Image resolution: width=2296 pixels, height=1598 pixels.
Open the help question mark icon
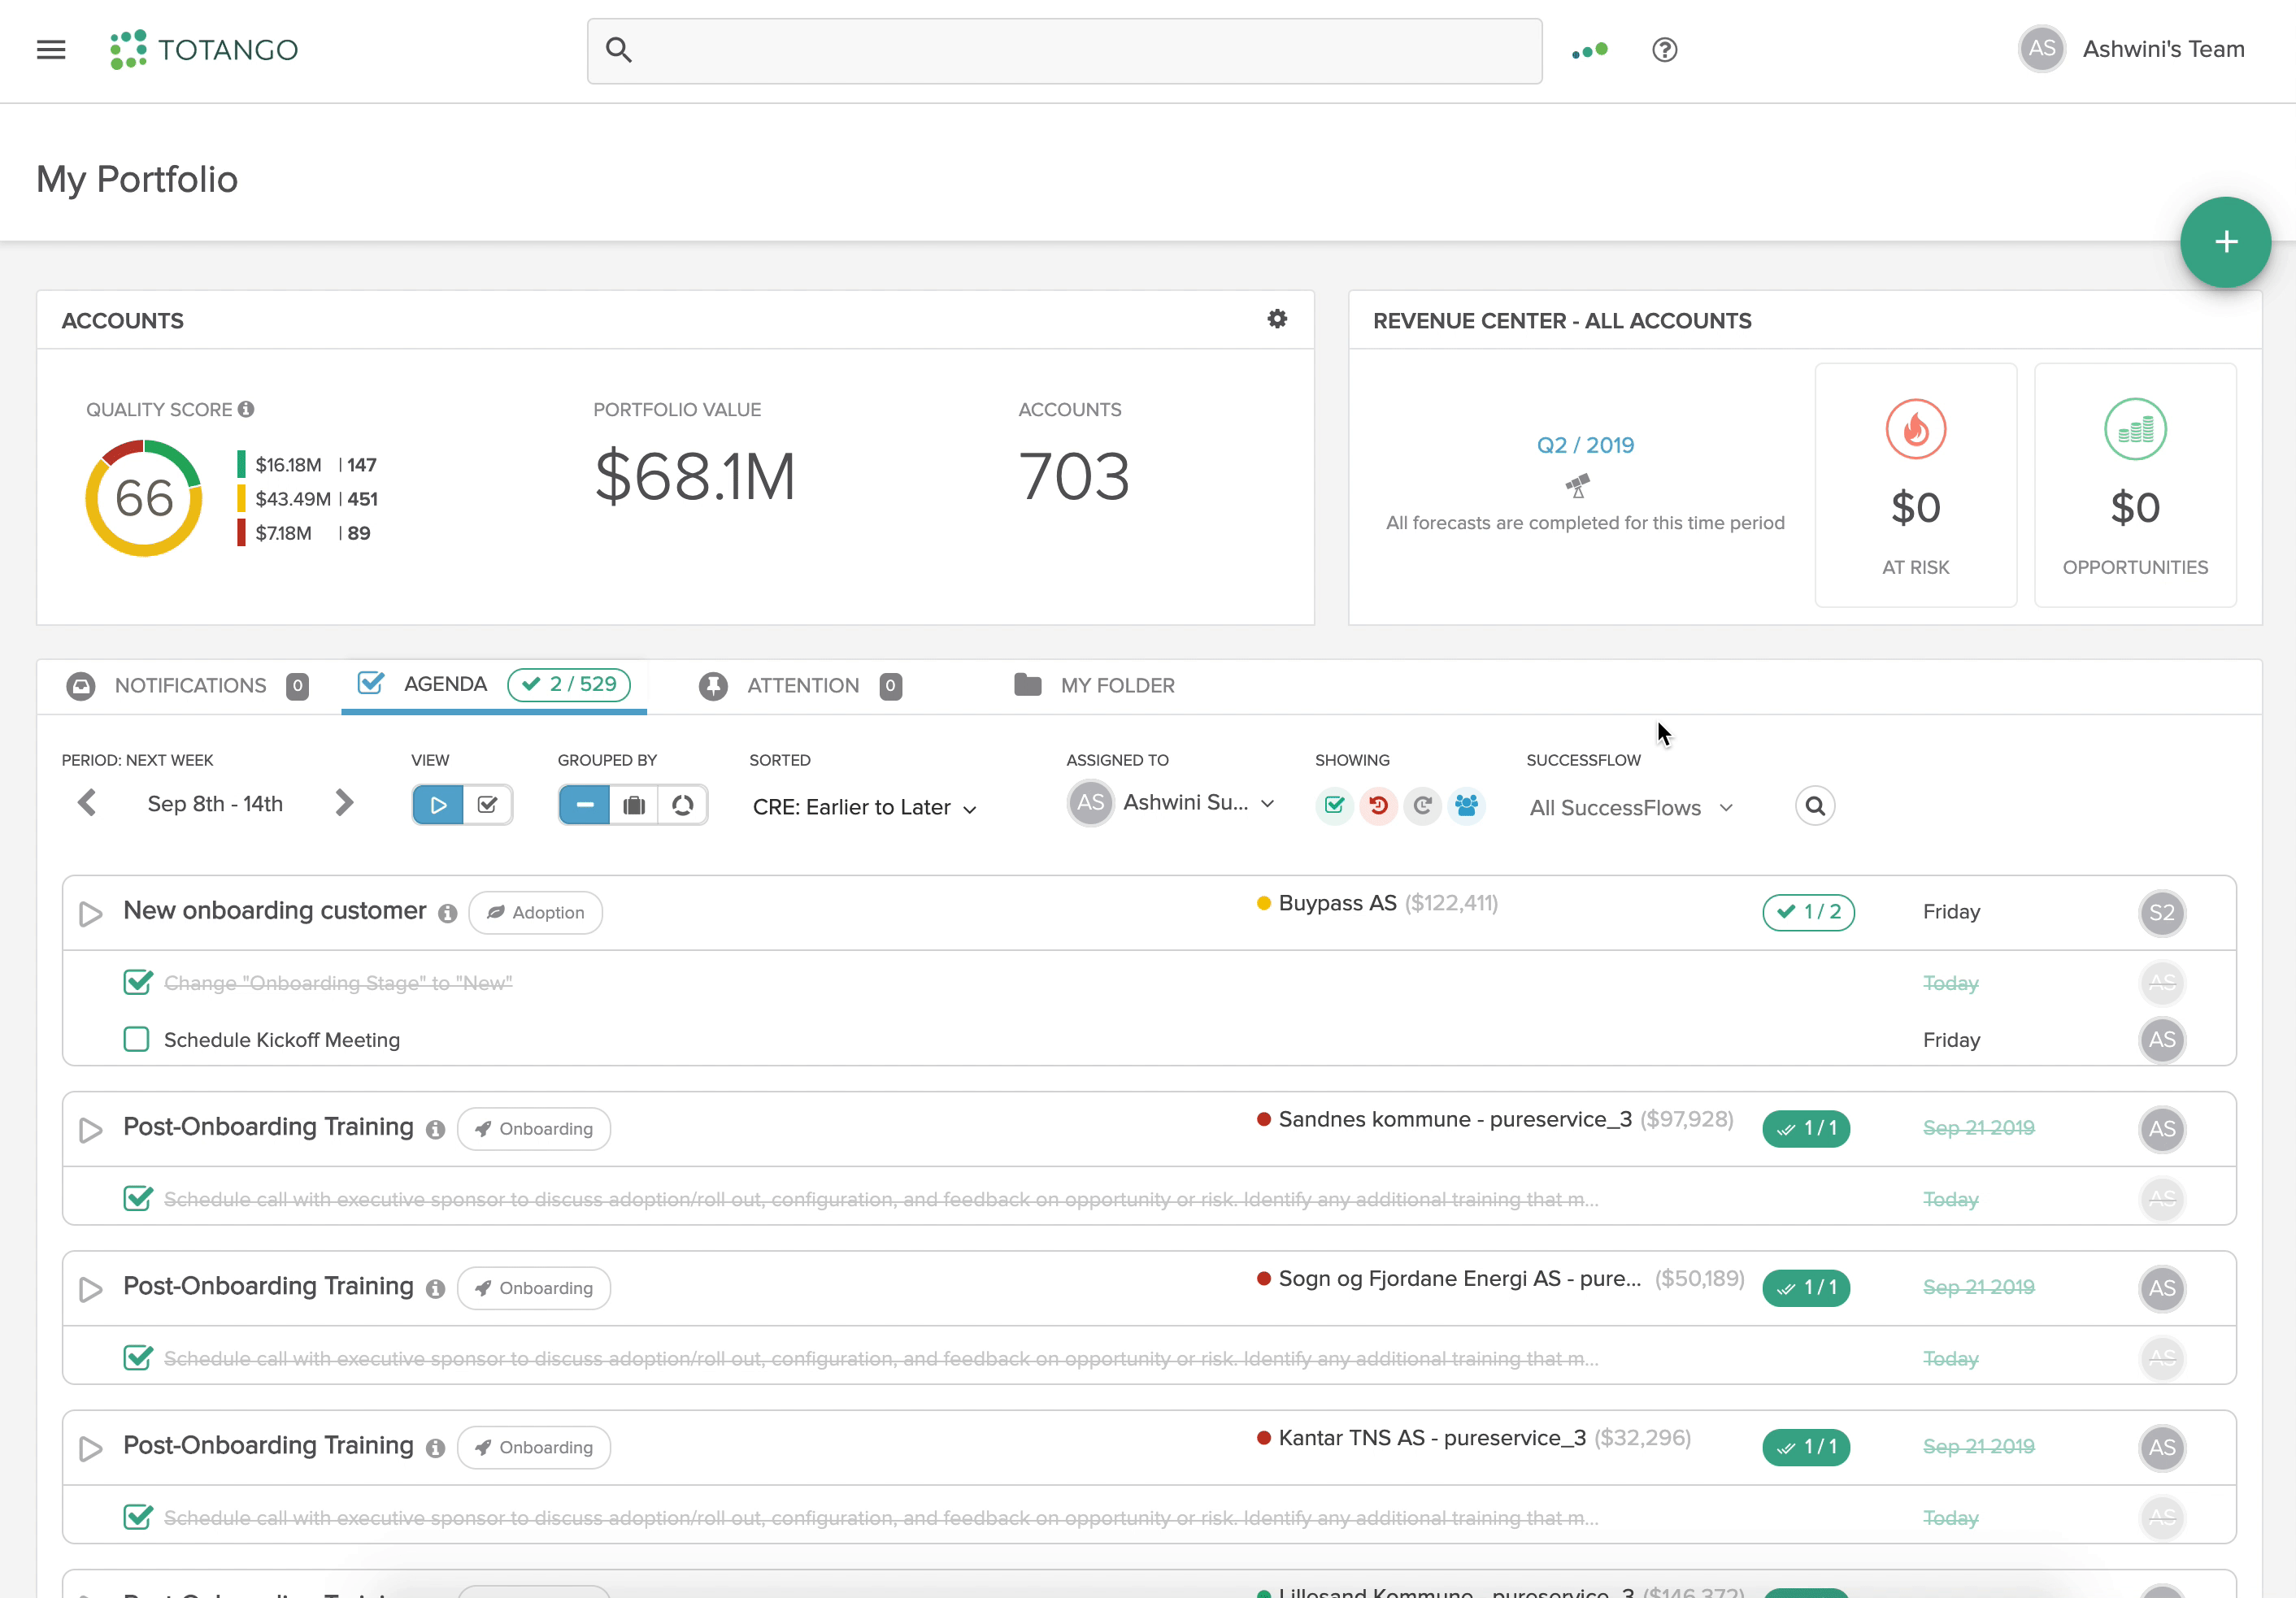[x=1664, y=50]
